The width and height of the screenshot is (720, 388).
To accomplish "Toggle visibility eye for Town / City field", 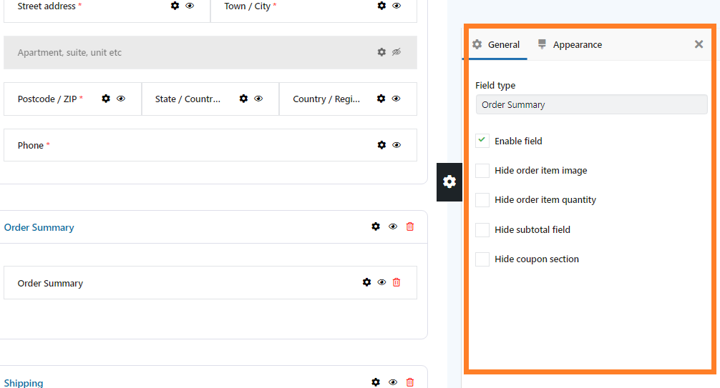I will tap(397, 6).
